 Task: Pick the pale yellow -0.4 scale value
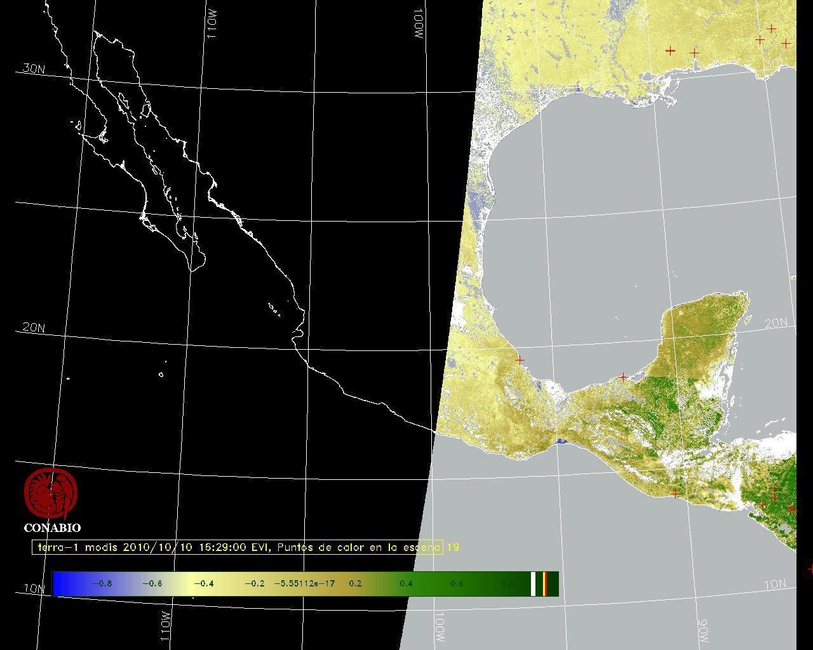(203, 583)
